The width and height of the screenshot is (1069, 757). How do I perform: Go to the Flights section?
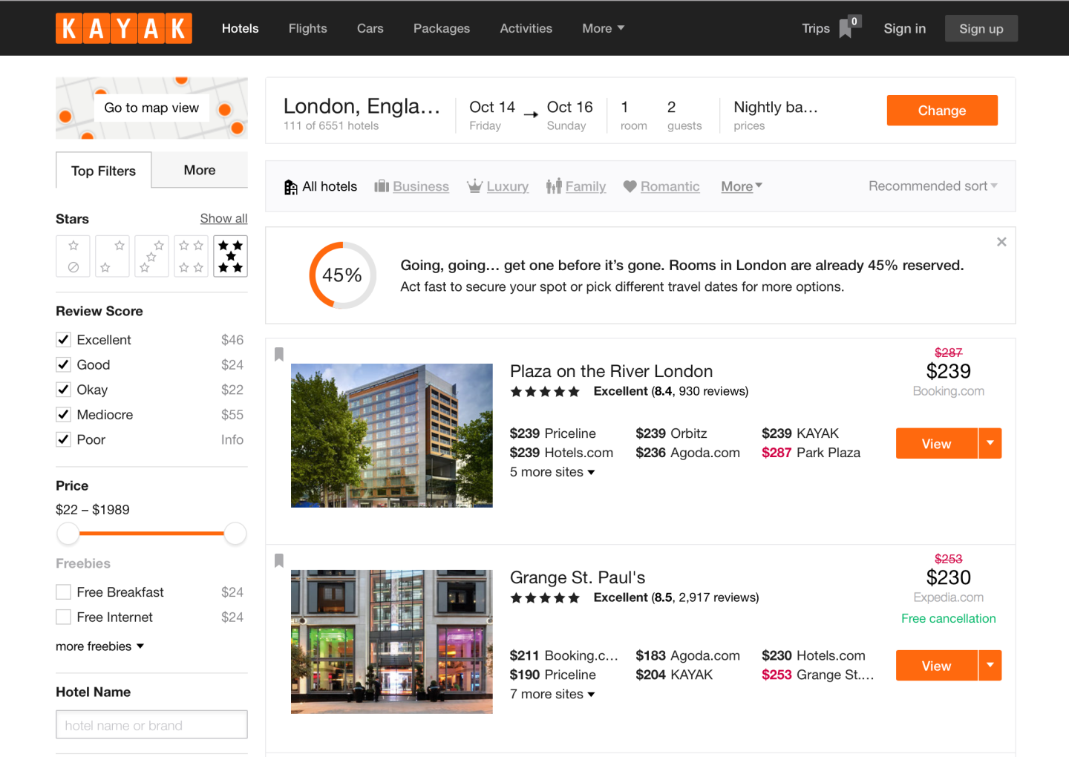click(307, 28)
